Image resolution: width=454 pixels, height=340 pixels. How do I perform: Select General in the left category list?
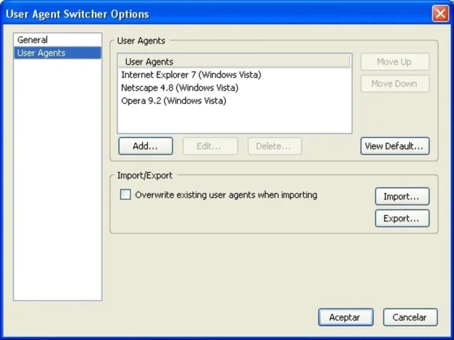pyautogui.click(x=58, y=40)
